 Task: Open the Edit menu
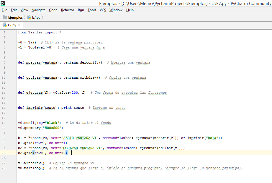coord(14,10)
